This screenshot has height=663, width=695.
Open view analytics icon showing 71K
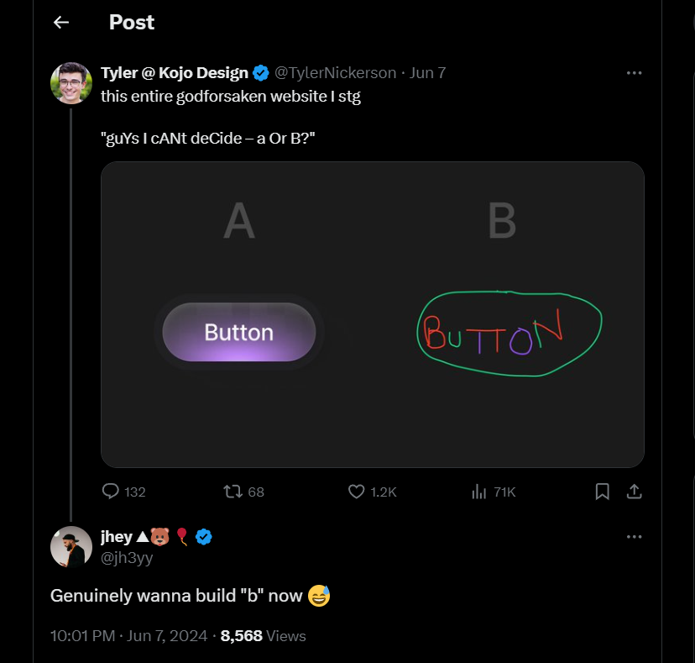click(479, 492)
